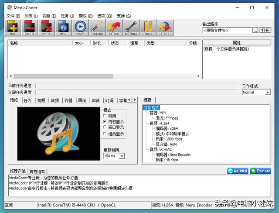Switch to the 声音 tab
The image size is (279, 213).
tap(96, 100)
